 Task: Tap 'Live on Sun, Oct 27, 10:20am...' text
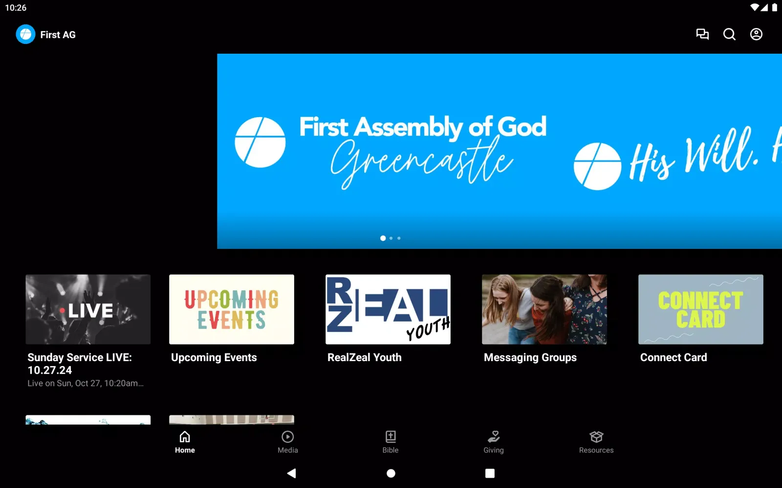(x=86, y=384)
